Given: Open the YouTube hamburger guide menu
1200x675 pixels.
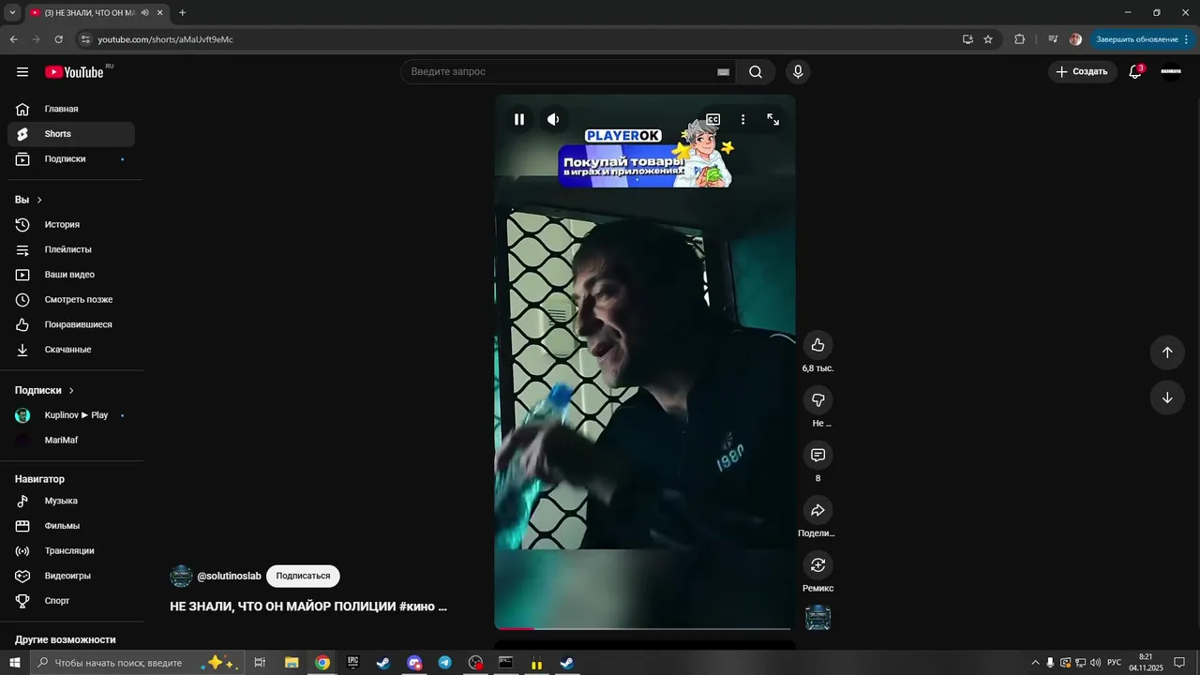Looking at the screenshot, I should coord(22,72).
